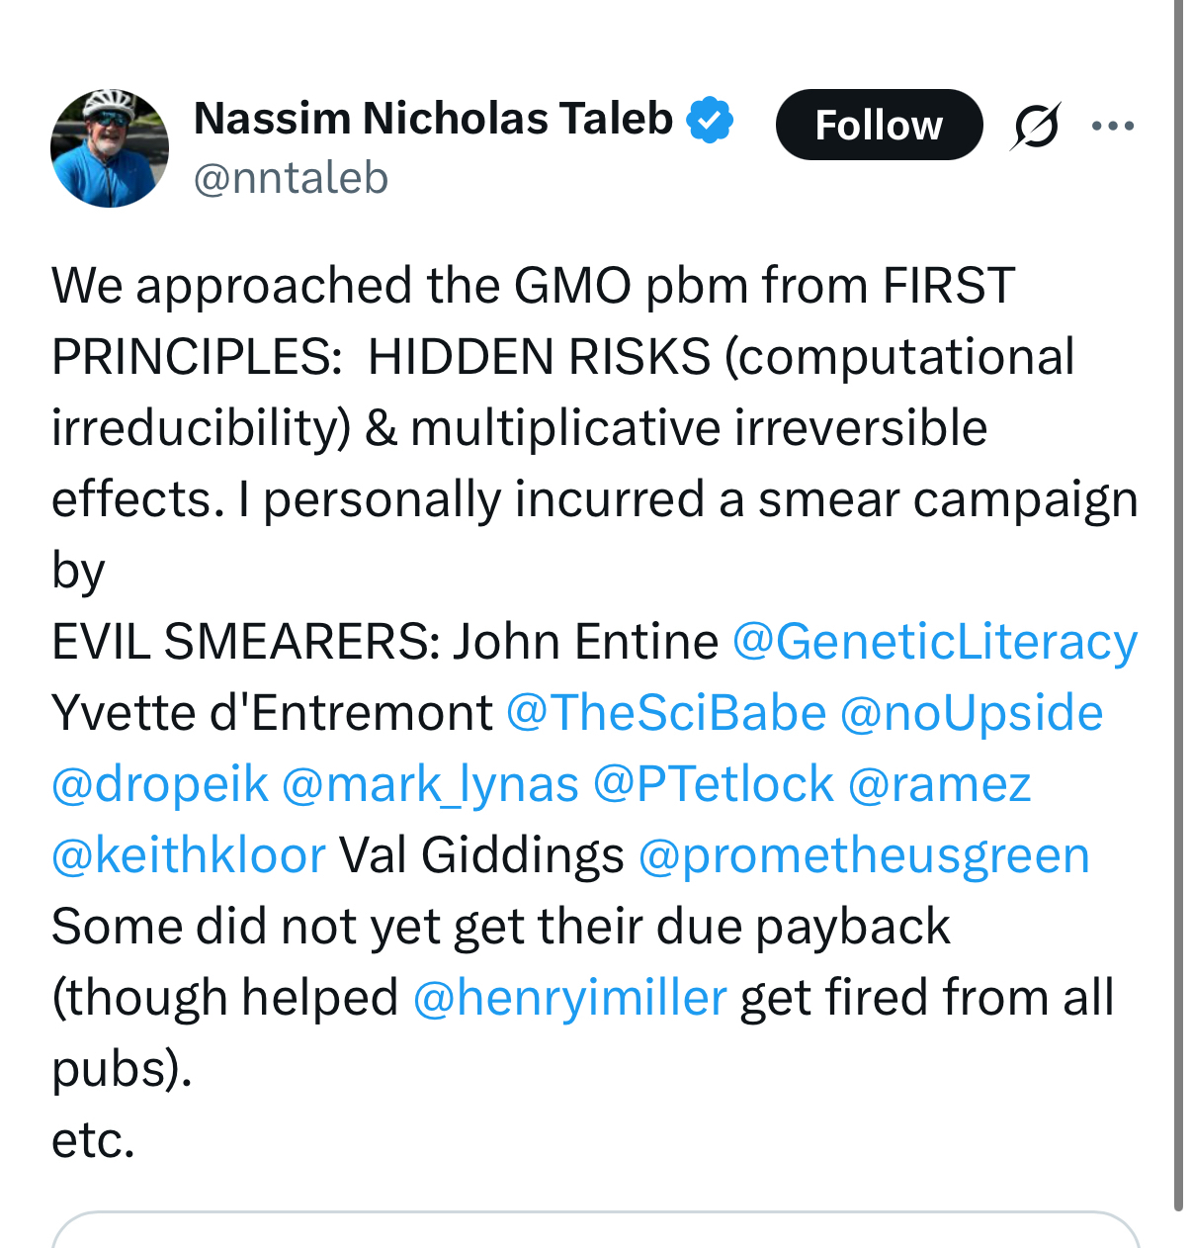Click the vertical scrollbar on the right
The height and width of the screenshot is (1248, 1192).
pyautogui.click(x=1178, y=593)
